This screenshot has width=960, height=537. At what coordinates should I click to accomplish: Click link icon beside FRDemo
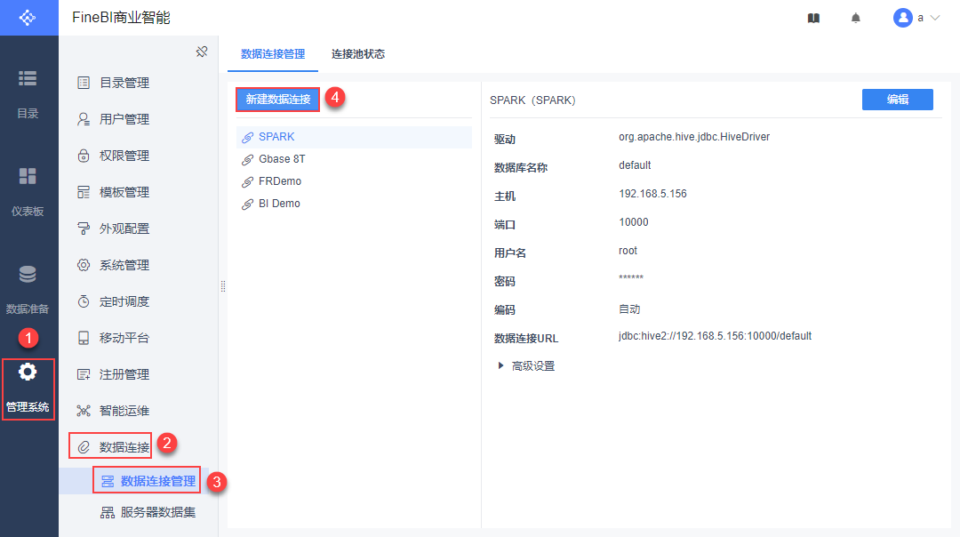point(247,182)
